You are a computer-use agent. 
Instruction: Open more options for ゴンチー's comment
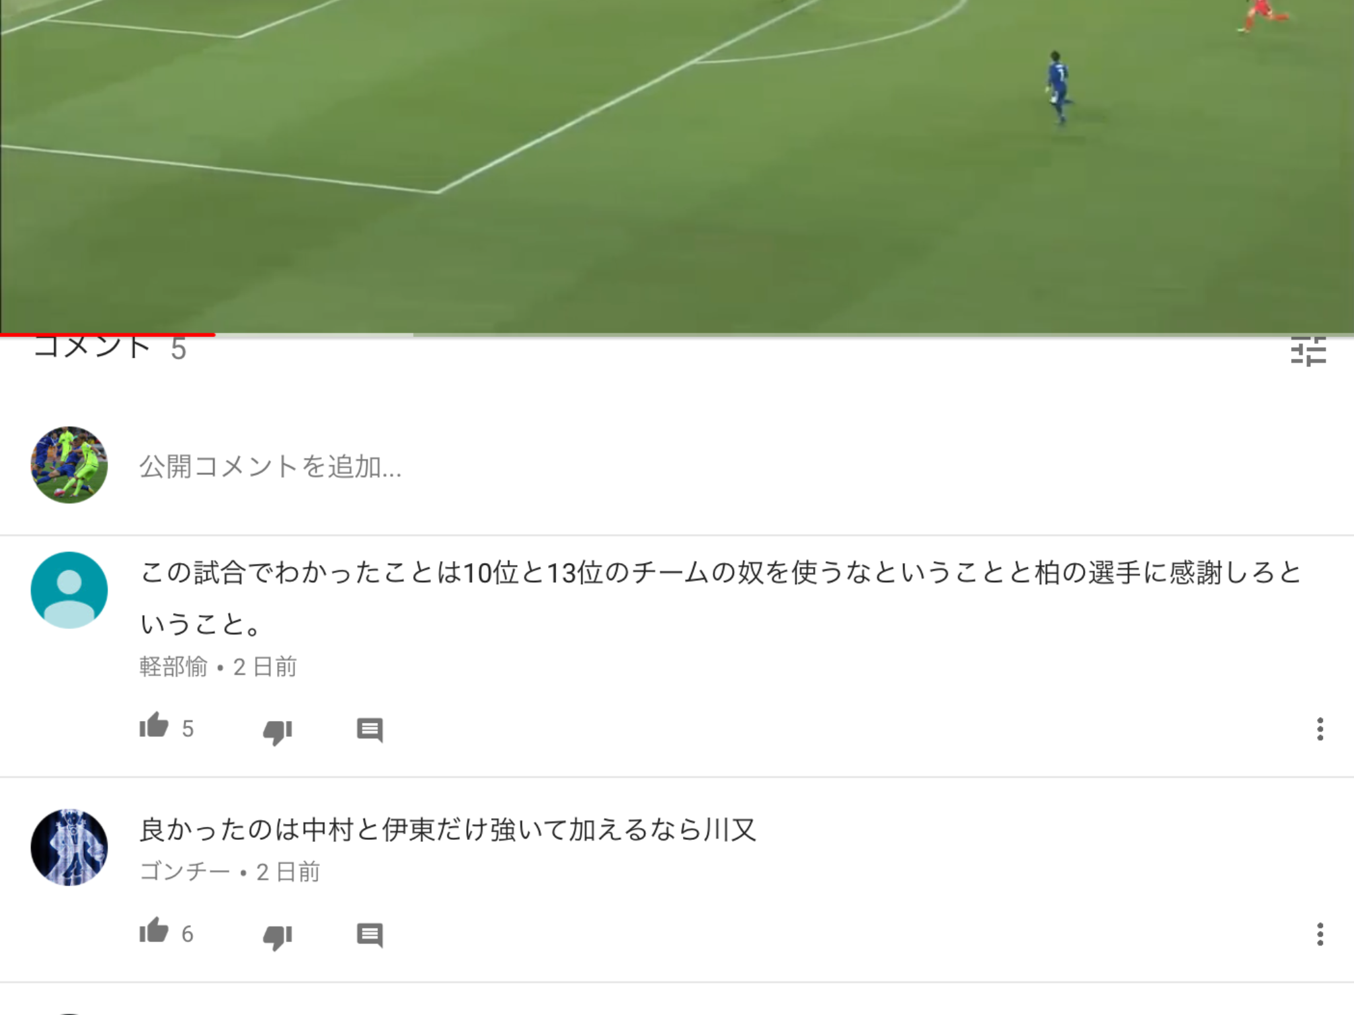[1320, 934]
